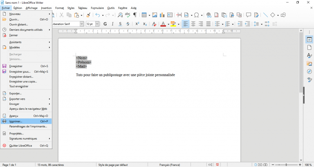314x167 pixels.
Task: Click the Cut scissors icon
Action: (x=61, y=15)
